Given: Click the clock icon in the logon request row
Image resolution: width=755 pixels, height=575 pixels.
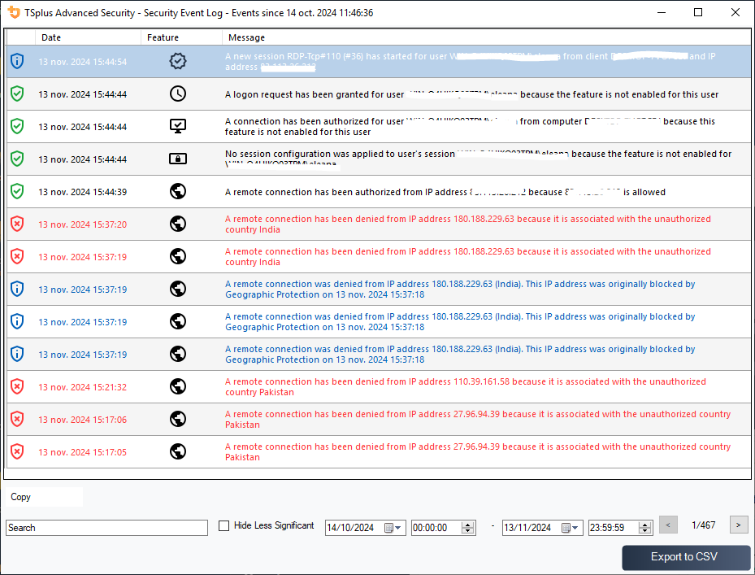Looking at the screenshot, I should 178,94.
